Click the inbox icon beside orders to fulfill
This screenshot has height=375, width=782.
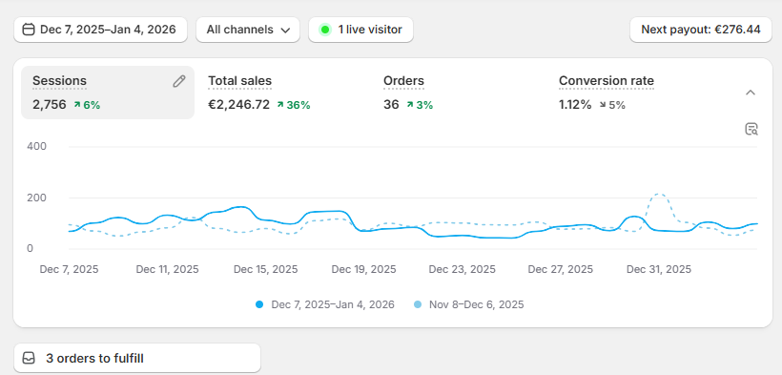[x=30, y=358]
